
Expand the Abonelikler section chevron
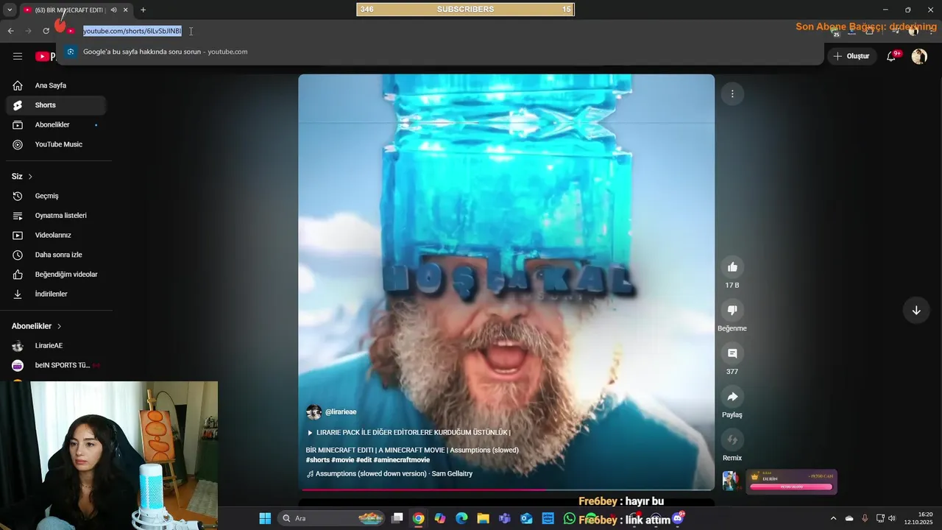click(x=59, y=326)
